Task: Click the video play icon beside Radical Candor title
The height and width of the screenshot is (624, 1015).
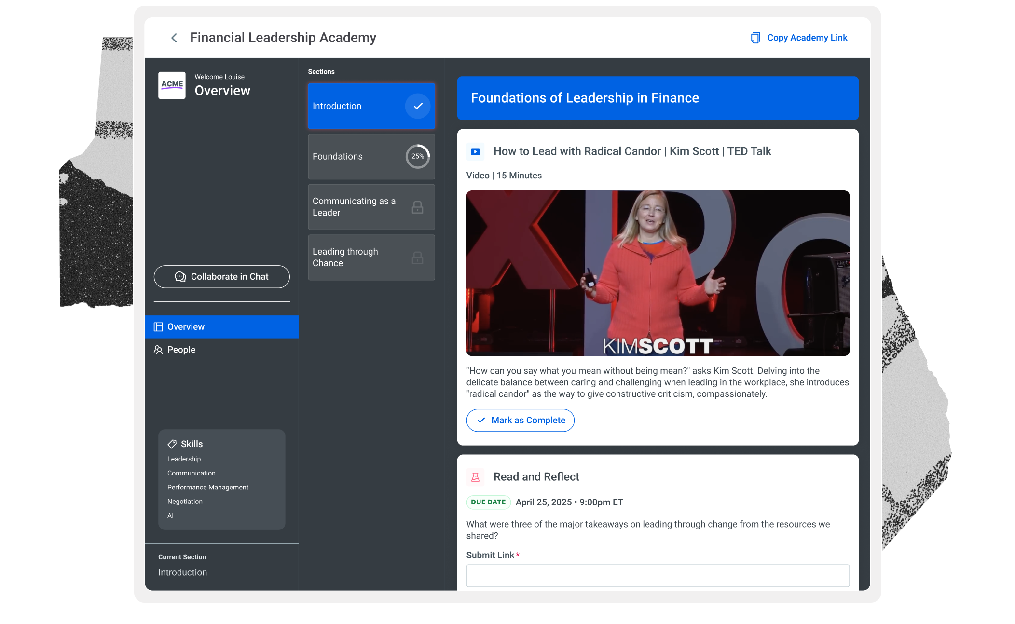Action: [475, 151]
